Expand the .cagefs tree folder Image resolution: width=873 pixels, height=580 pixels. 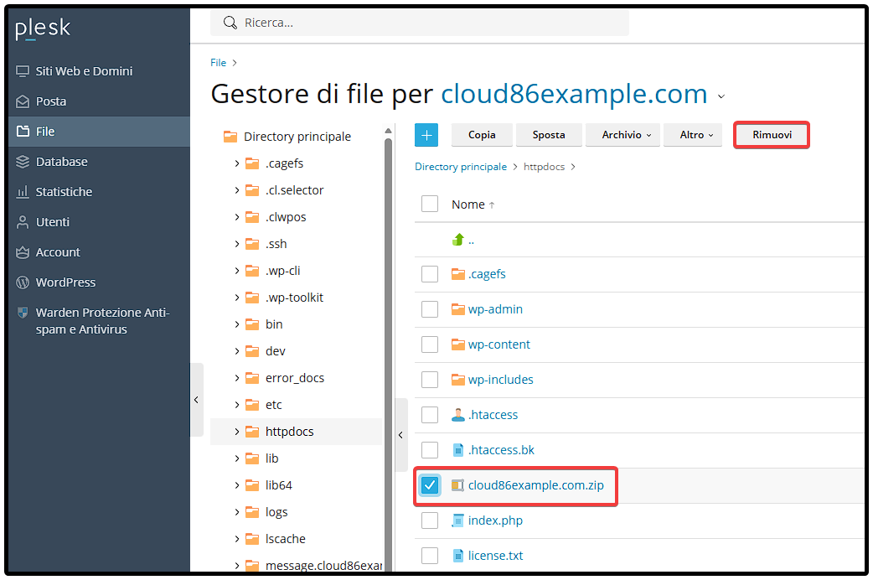236,163
